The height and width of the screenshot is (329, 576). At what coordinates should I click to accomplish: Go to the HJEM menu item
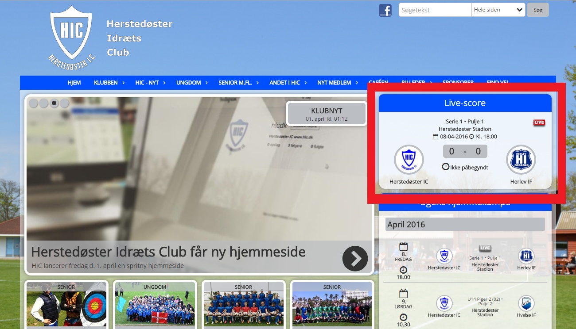74,83
